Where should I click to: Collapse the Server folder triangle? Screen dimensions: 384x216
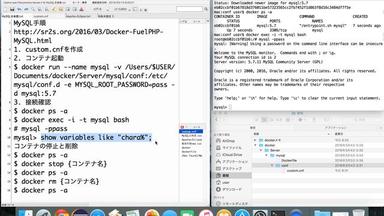click(261, 151)
